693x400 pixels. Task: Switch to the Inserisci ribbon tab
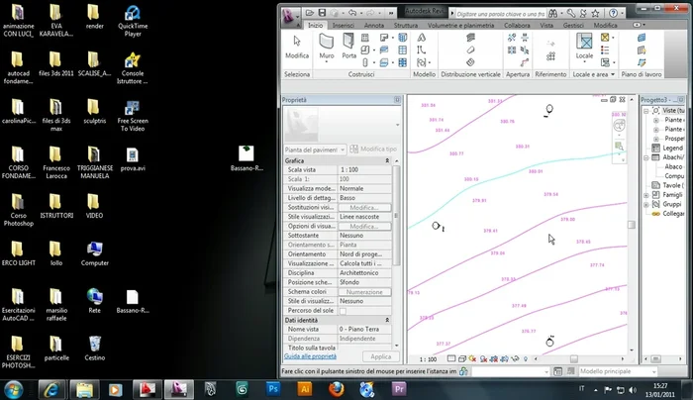(345, 25)
